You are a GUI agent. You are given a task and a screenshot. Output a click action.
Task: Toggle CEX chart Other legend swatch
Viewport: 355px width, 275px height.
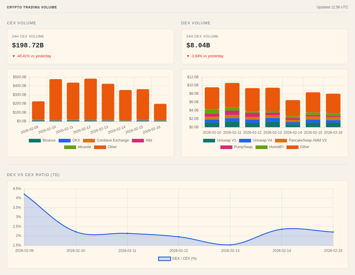coord(100,147)
